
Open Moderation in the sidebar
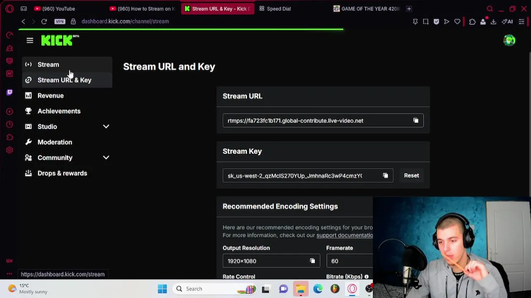click(67, 142)
